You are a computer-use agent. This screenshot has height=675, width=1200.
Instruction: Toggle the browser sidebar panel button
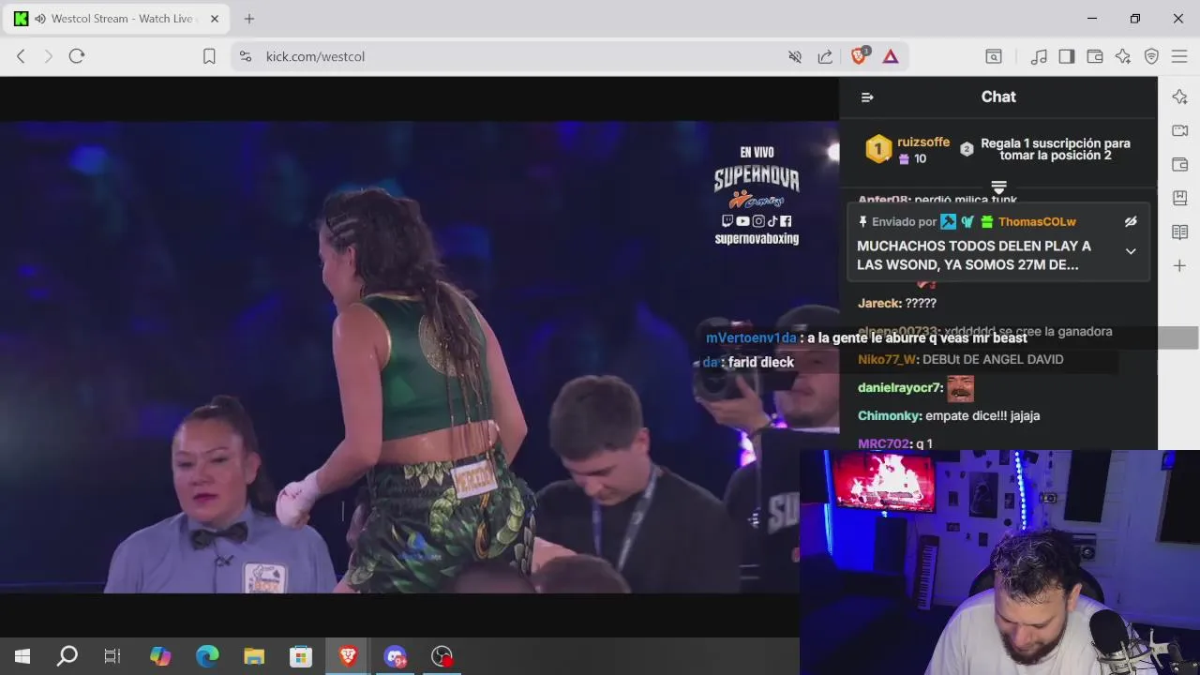1066,56
